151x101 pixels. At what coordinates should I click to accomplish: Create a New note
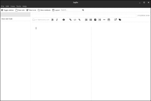click(20, 10)
